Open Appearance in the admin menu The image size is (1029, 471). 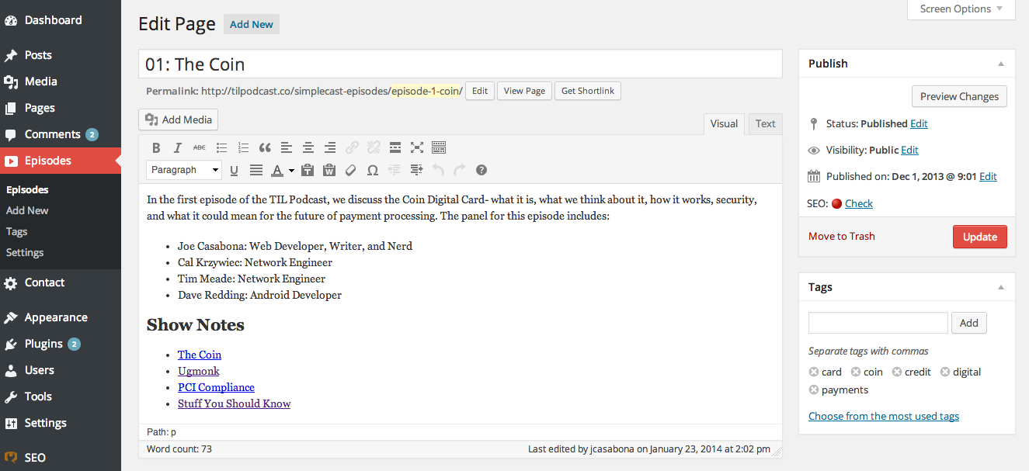(61, 317)
